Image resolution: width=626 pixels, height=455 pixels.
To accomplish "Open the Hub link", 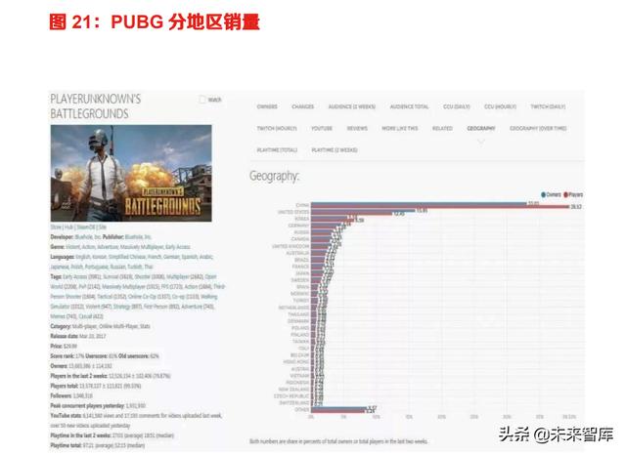I will click(x=69, y=227).
